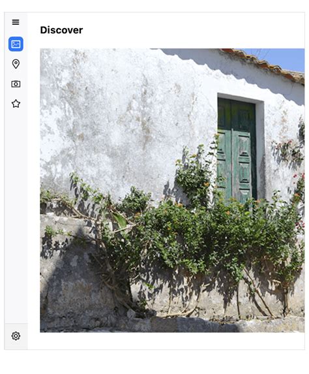
Task: Open the hamburger menu in the sidebar
Action: coord(16,22)
